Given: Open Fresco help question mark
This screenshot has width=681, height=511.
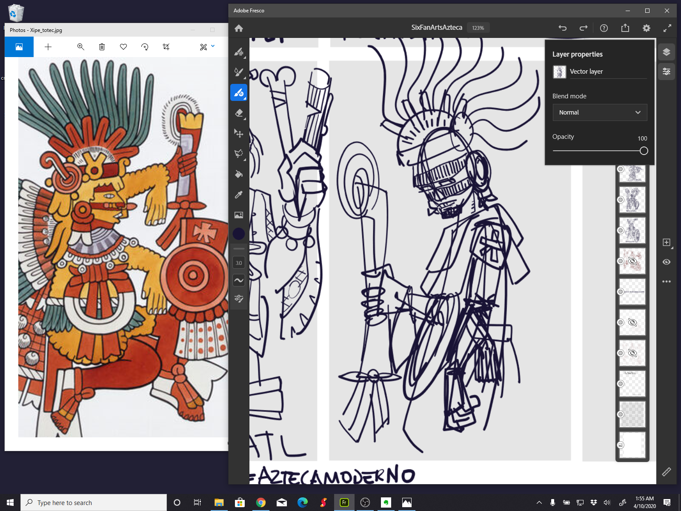Looking at the screenshot, I should [x=604, y=28].
